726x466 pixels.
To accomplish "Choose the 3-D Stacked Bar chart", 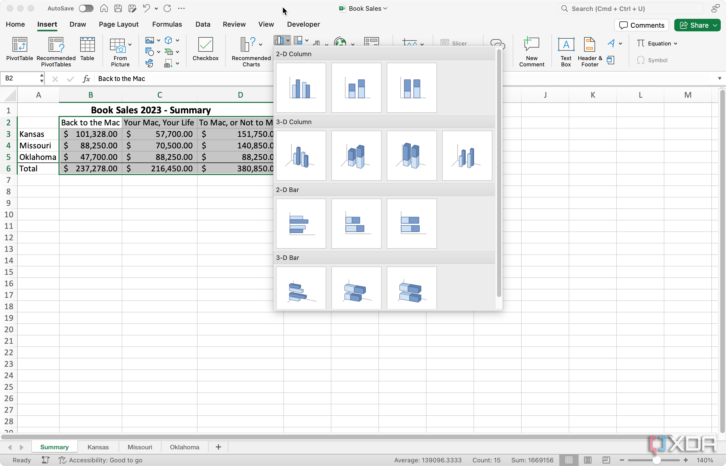I will [356, 288].
